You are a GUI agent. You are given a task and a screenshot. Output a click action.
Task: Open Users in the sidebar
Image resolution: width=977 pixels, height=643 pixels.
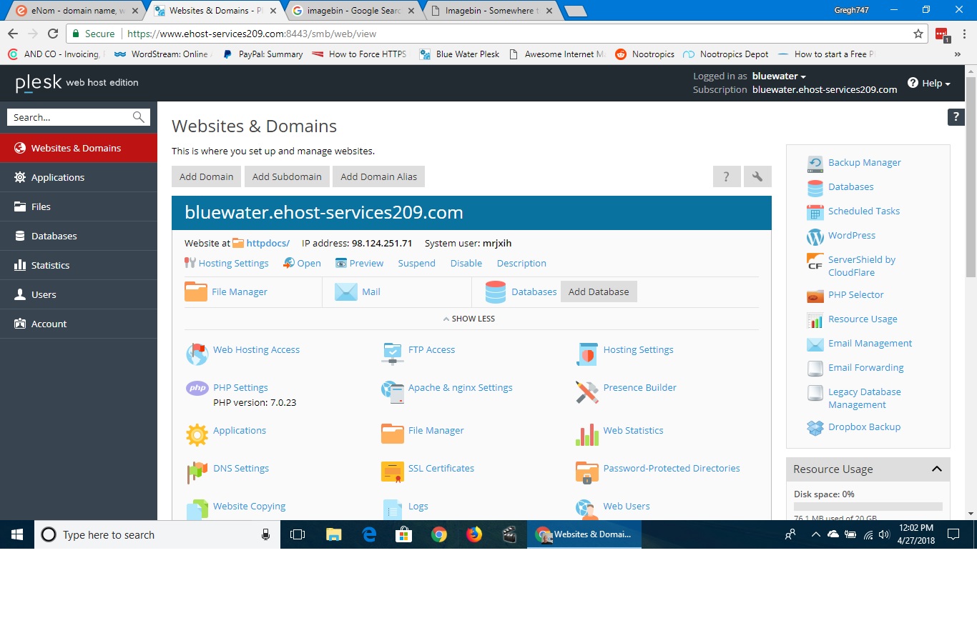79,294
